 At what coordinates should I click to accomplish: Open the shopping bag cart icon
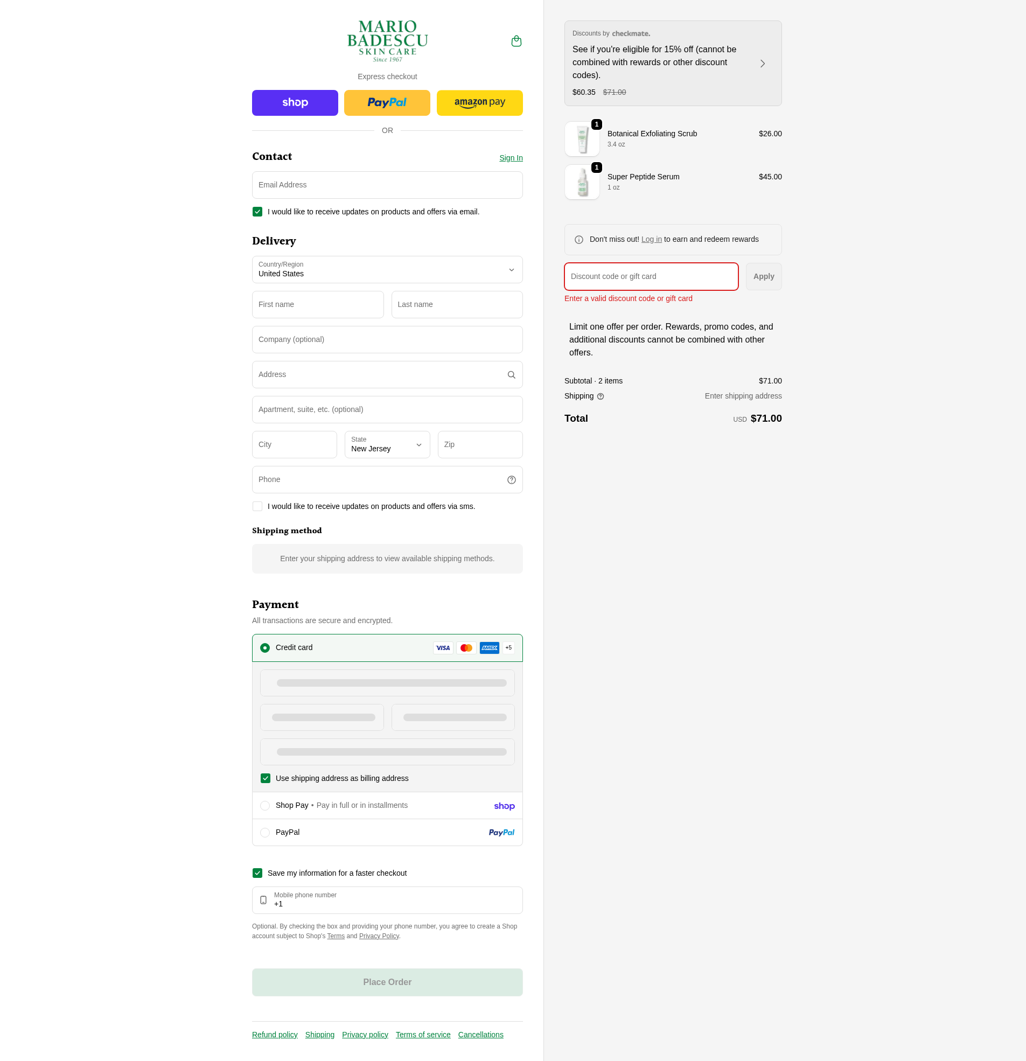click(516, 41)
